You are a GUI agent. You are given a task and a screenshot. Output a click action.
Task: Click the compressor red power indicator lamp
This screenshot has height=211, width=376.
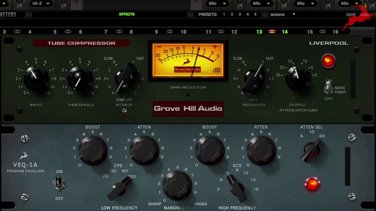click(328, 61)
